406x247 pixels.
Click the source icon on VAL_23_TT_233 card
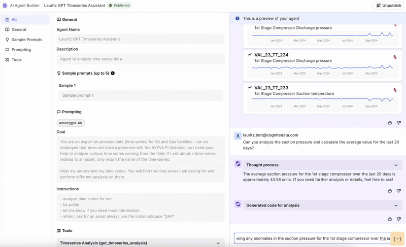[395, 90]
